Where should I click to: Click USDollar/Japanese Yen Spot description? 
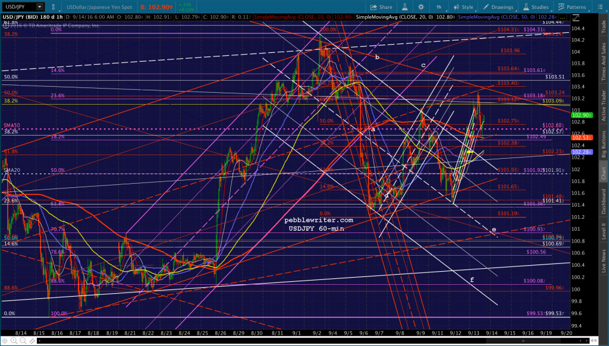tap(99, 7)
